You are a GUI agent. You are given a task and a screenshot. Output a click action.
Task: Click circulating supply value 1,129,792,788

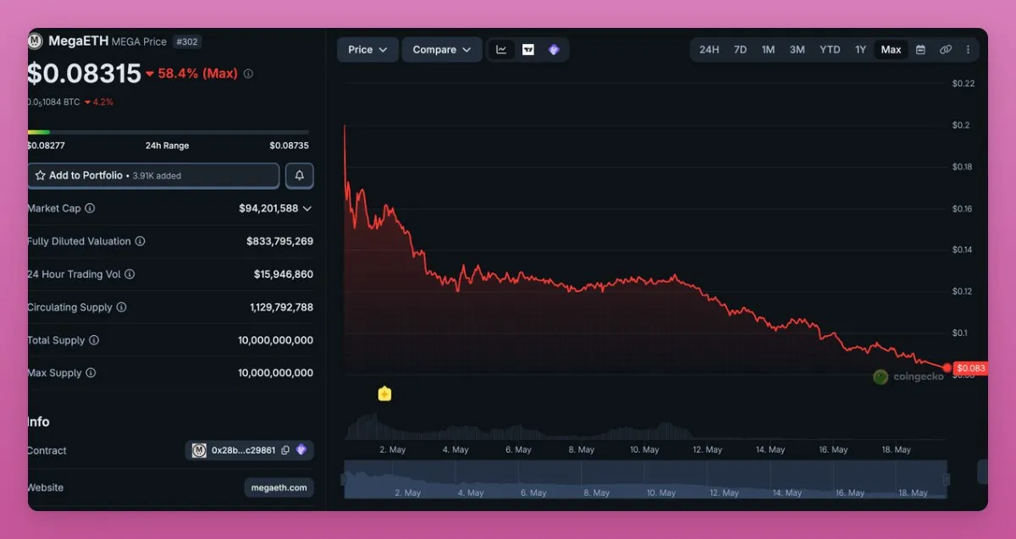tap(282, 307)
